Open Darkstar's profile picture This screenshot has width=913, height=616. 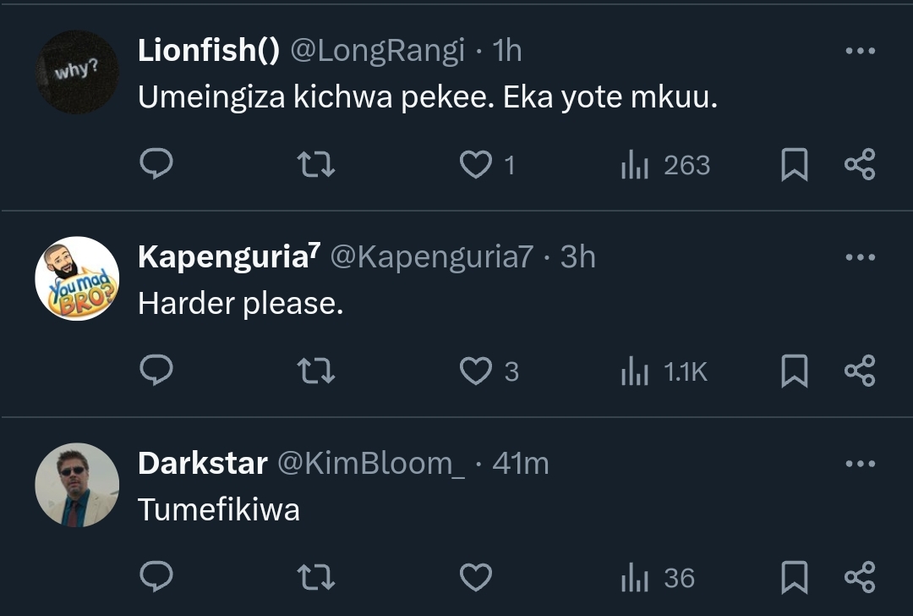[x=77, y=485]
